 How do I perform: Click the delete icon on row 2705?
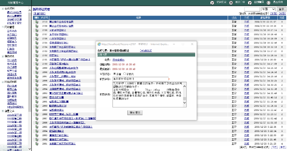click(x=37, y=43)
